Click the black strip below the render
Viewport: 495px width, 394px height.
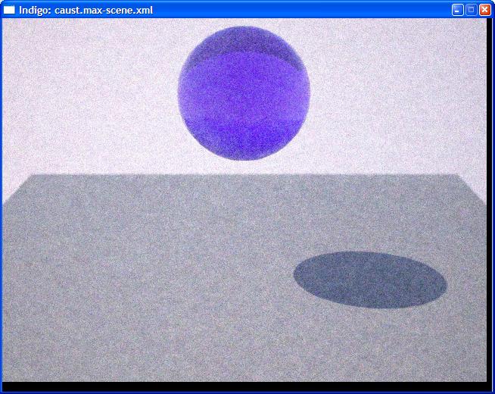click(242, 386)
